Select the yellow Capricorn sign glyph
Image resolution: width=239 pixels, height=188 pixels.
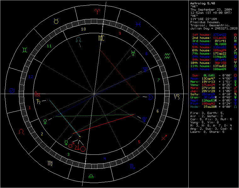(177, 97)
